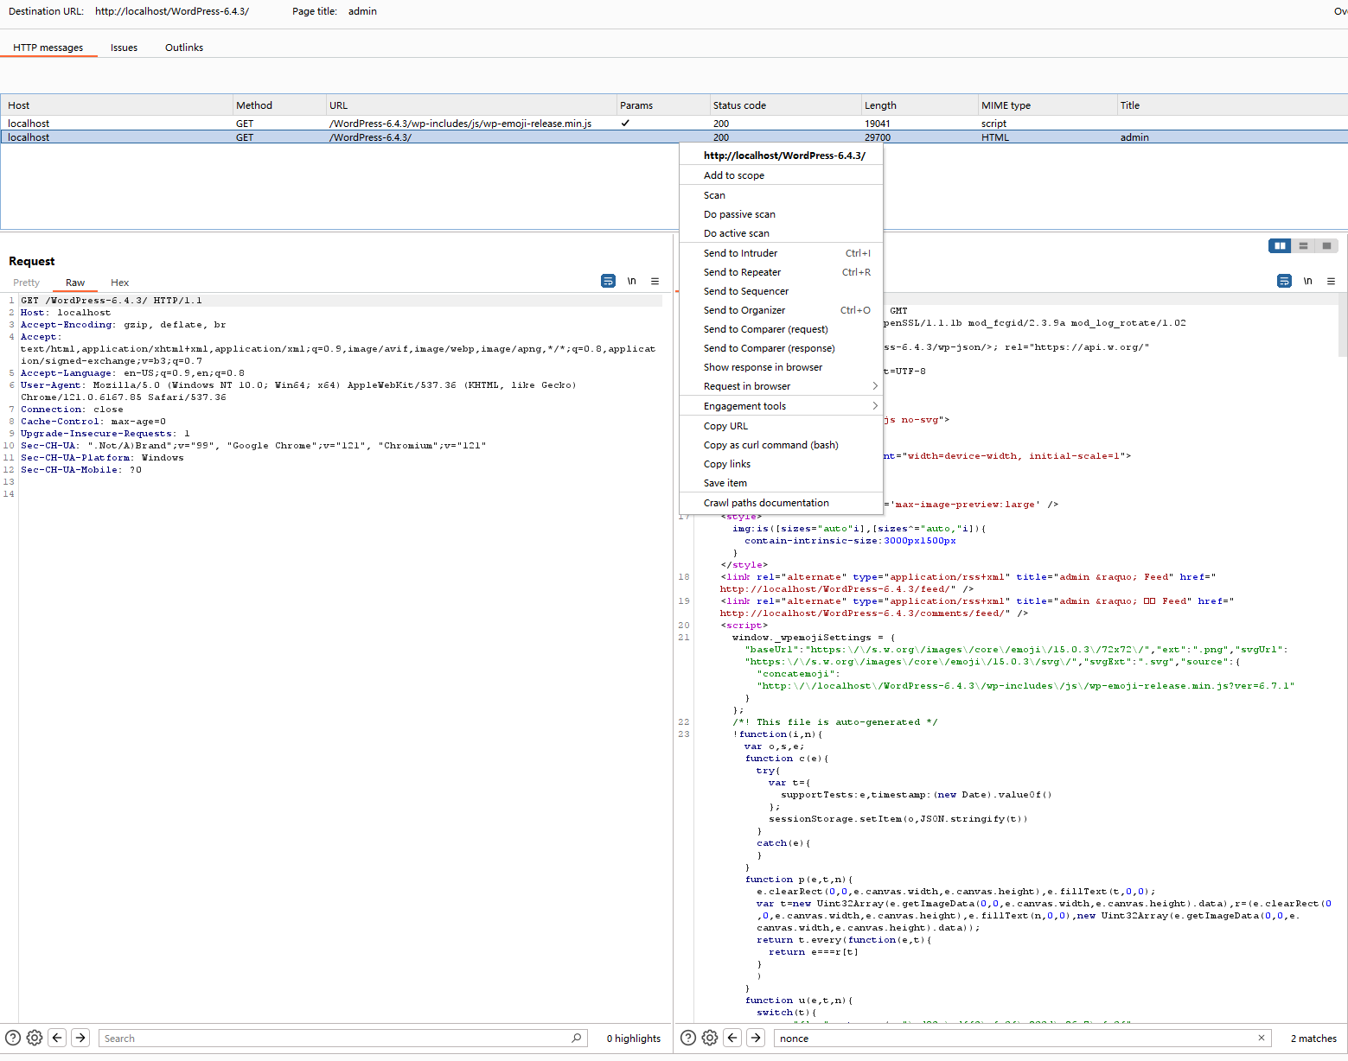
Task: Switch to top-bottom stacked layout view
Action: coord(1303,246)
